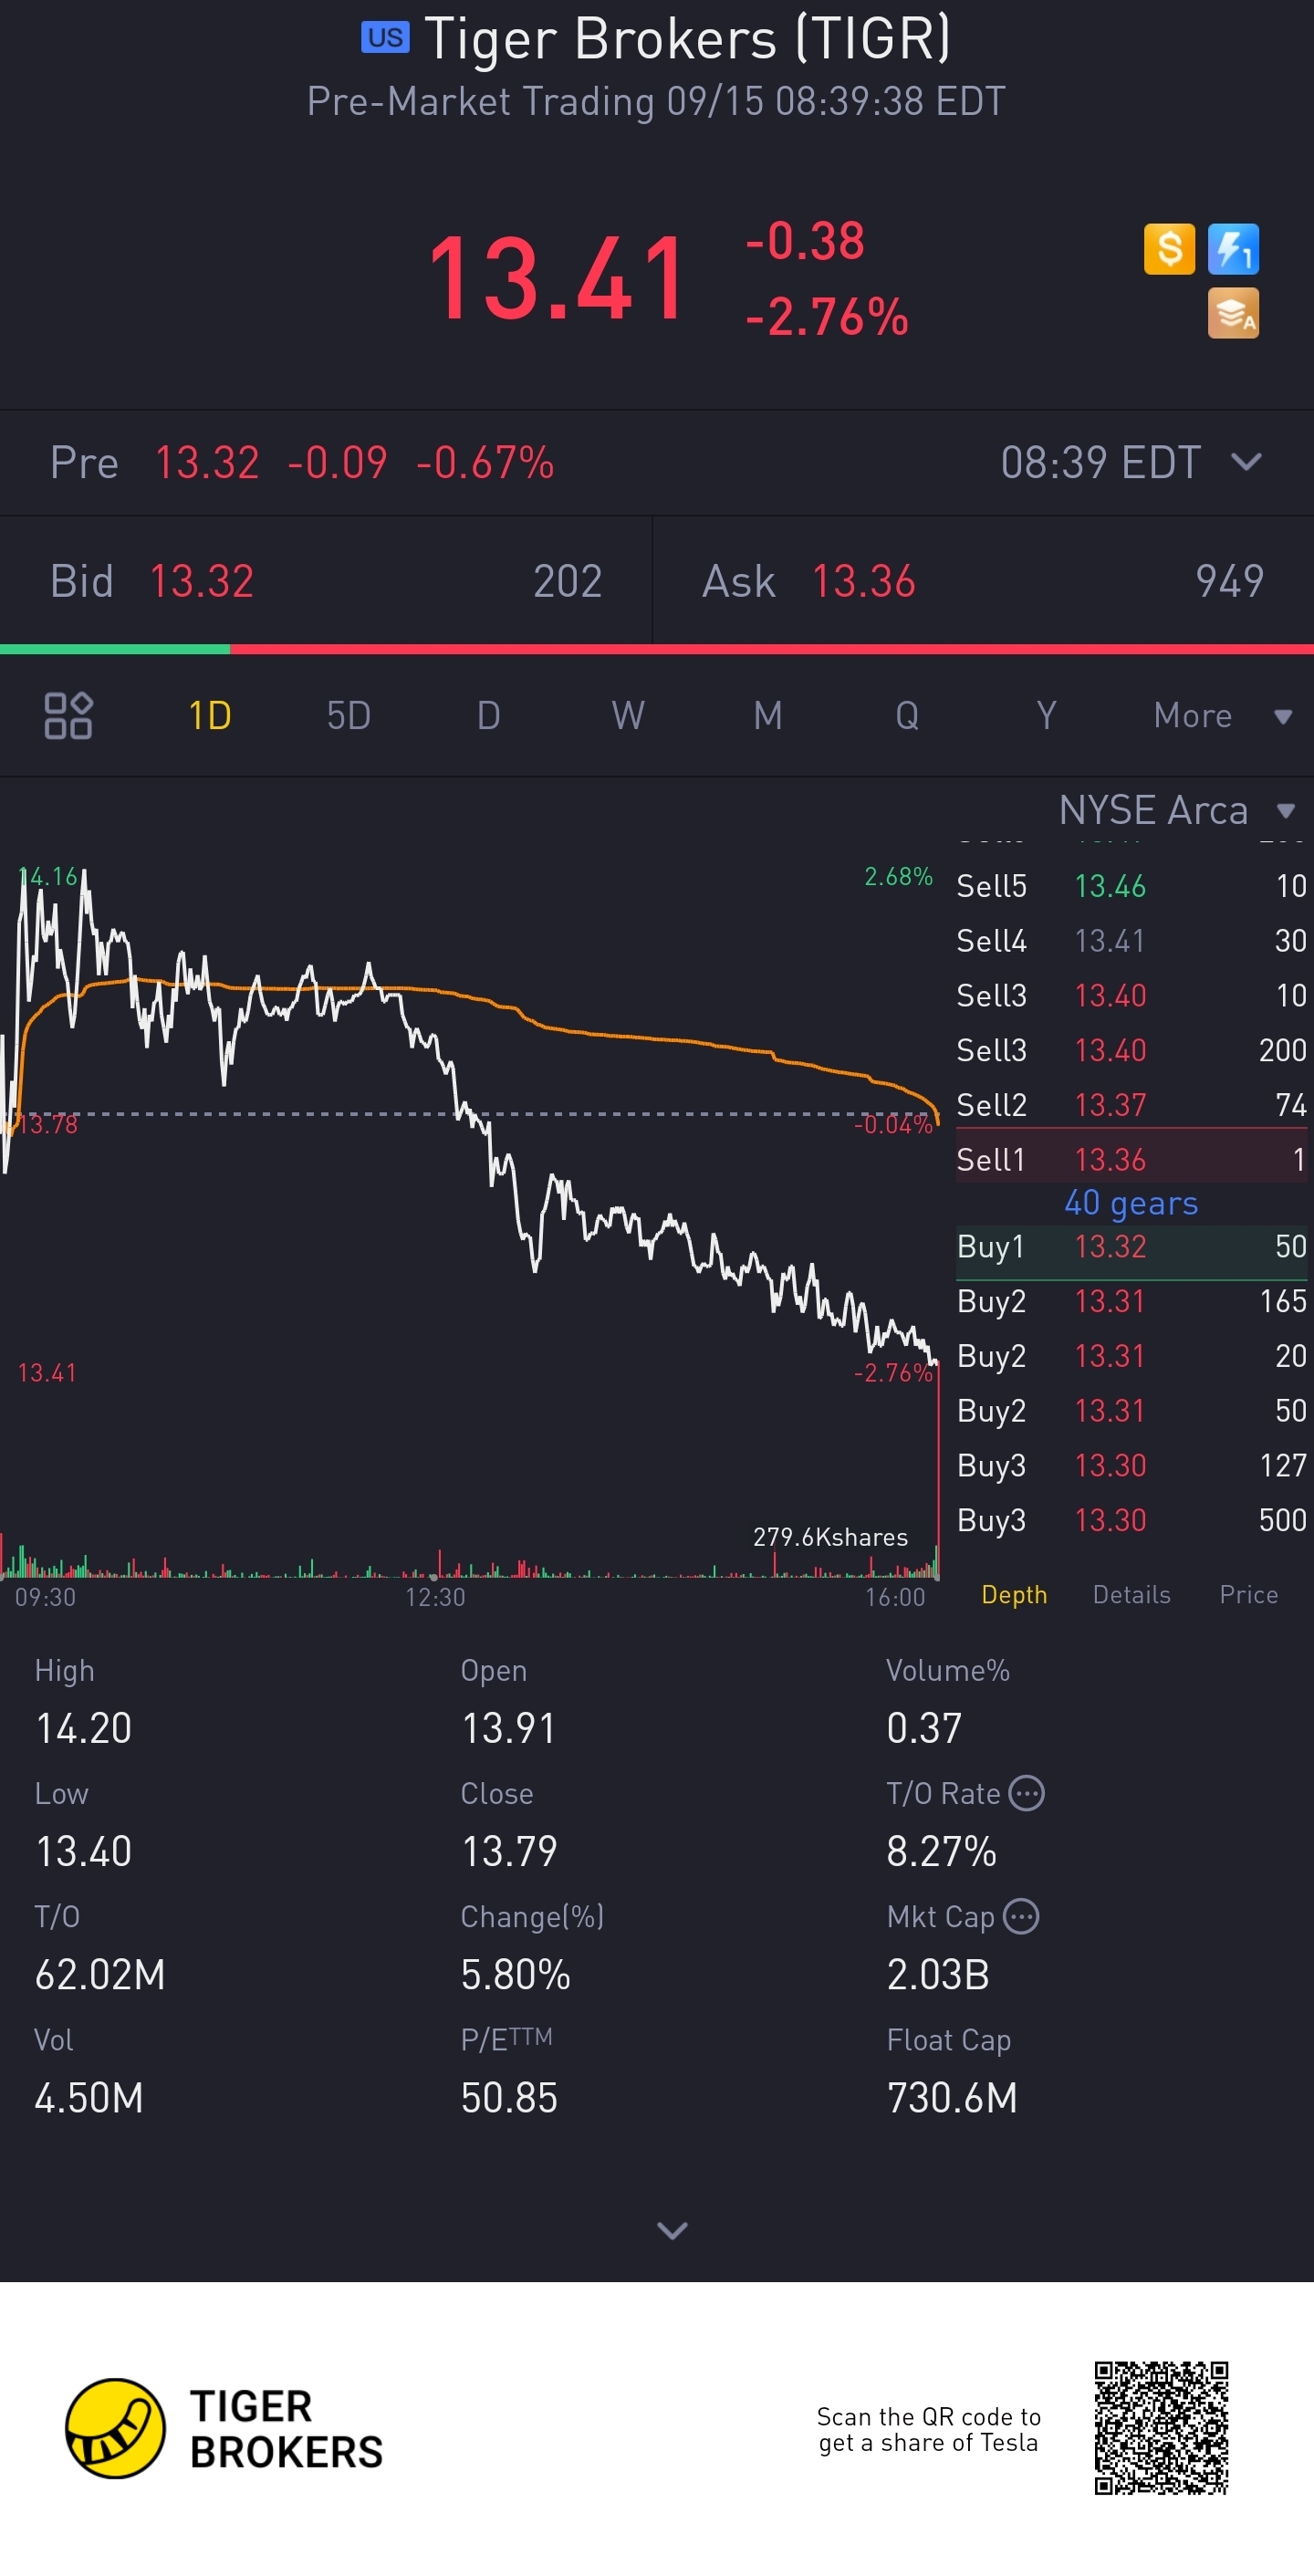Tap the Ask 13.36 quote

983,581
